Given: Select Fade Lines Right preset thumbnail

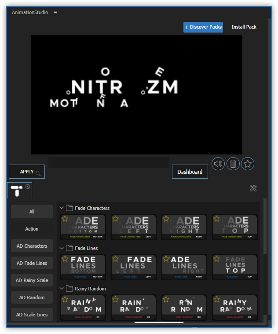Looking at the screenshot, I should point(184,267).
